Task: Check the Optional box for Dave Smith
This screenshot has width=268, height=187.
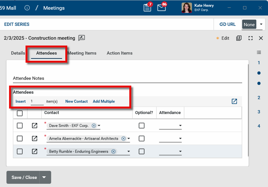Action: (x=142, y=126)
